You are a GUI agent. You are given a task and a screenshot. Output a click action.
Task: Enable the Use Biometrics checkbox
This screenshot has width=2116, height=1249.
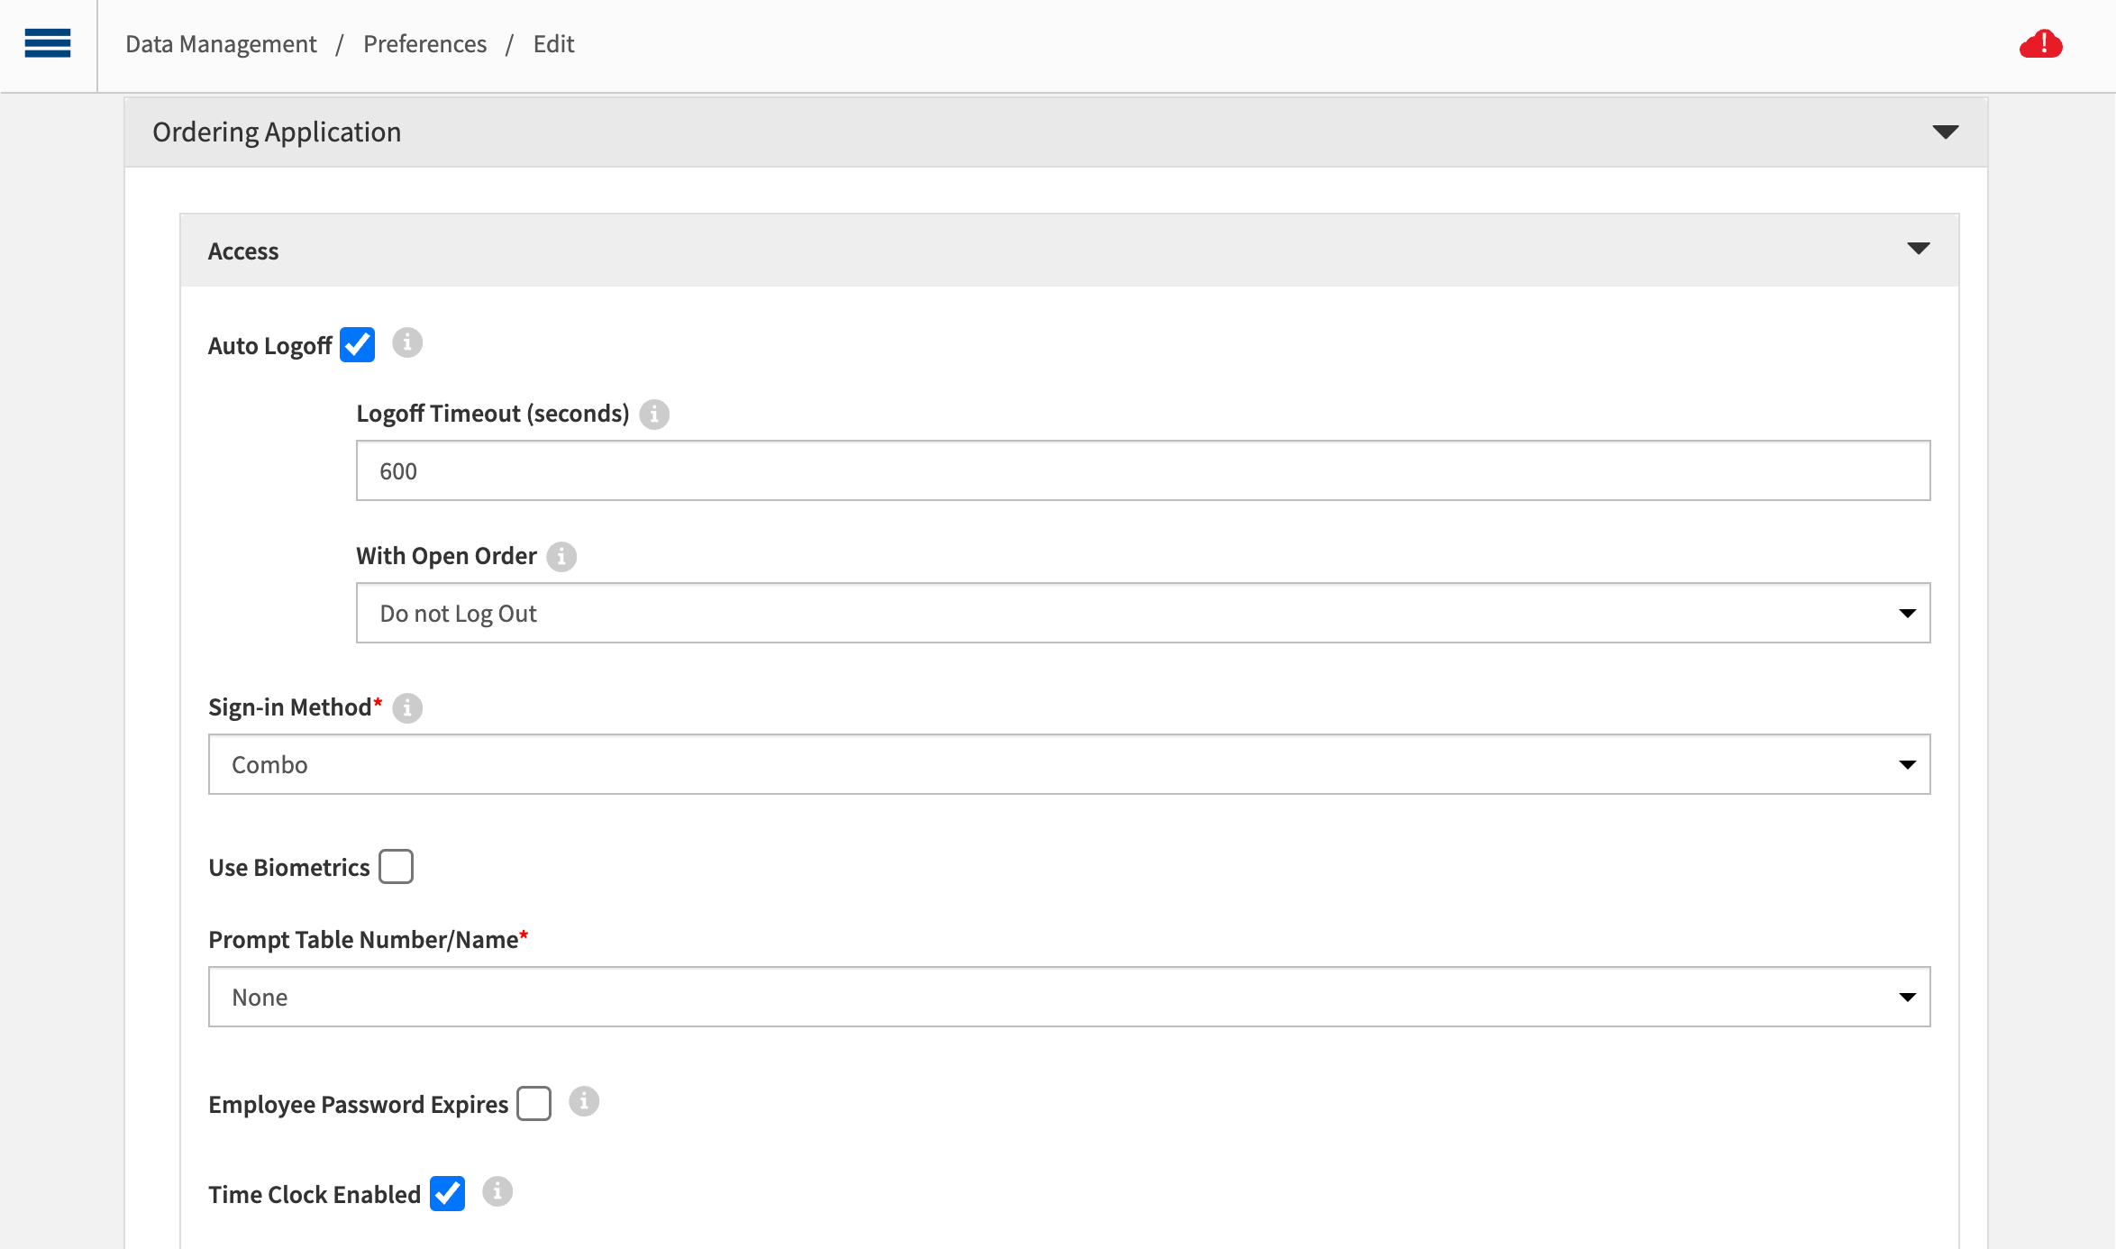(x=396, y=867)
